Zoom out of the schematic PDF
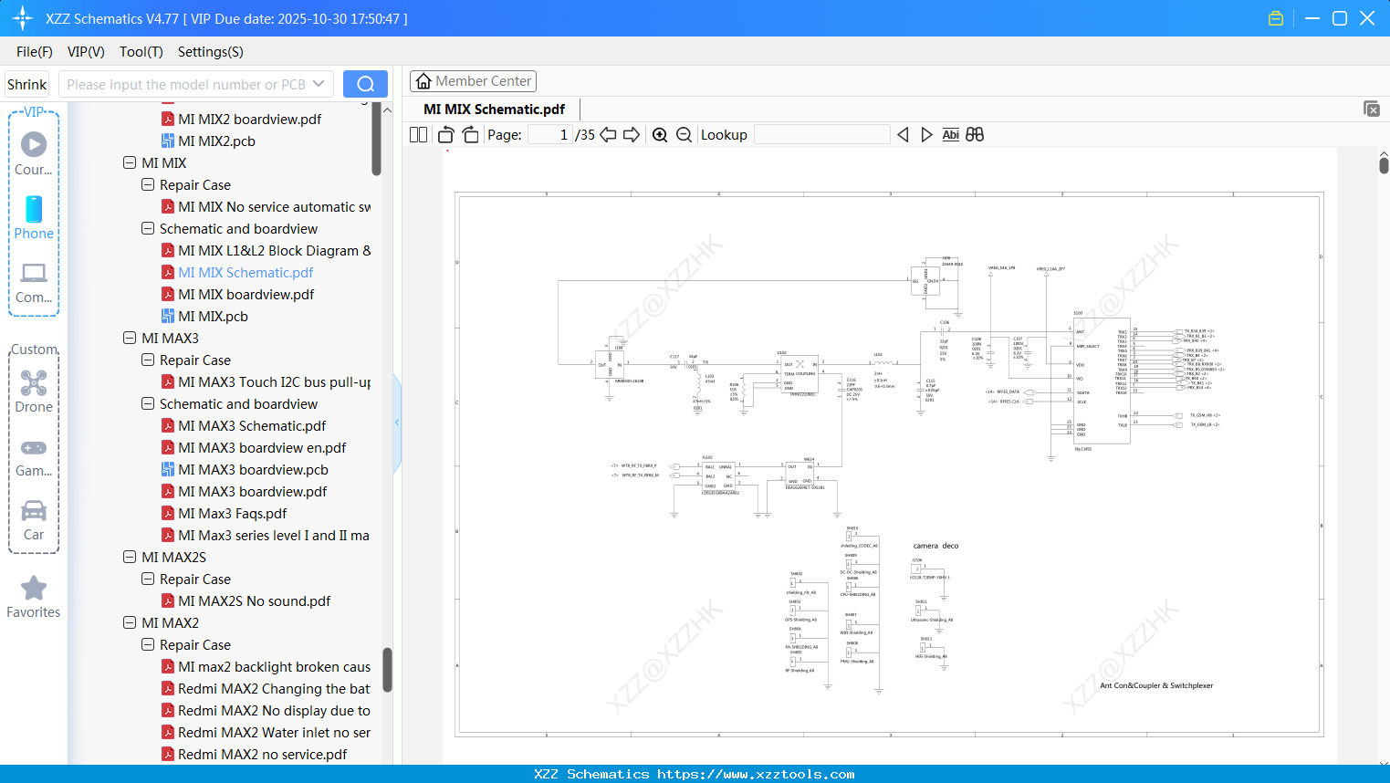Viewport: 1390px width, 783px height. (684, 134)
